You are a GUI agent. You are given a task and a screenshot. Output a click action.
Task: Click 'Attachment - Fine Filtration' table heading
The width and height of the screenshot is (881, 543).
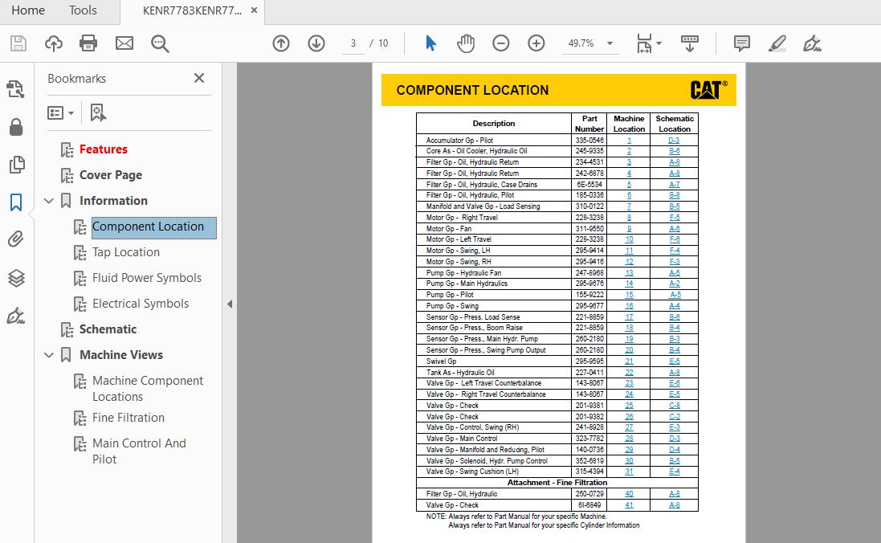557,483
